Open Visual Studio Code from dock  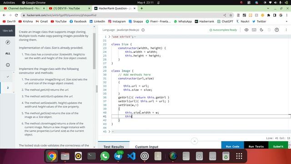pyautogui.click(x=131, y=156)
